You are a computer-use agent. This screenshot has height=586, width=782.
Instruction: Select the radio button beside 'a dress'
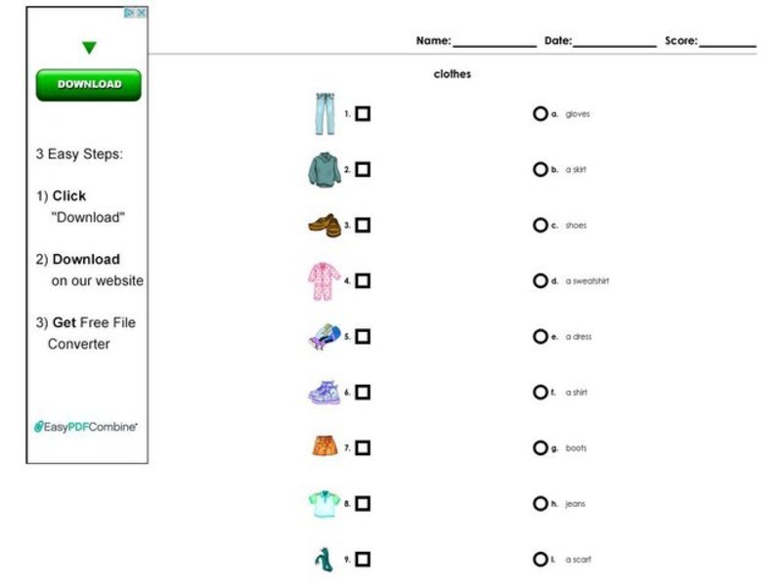[x=541, y=335]
